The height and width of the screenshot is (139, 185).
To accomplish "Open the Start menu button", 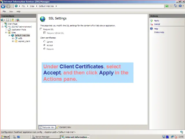I will coord(5,137).
